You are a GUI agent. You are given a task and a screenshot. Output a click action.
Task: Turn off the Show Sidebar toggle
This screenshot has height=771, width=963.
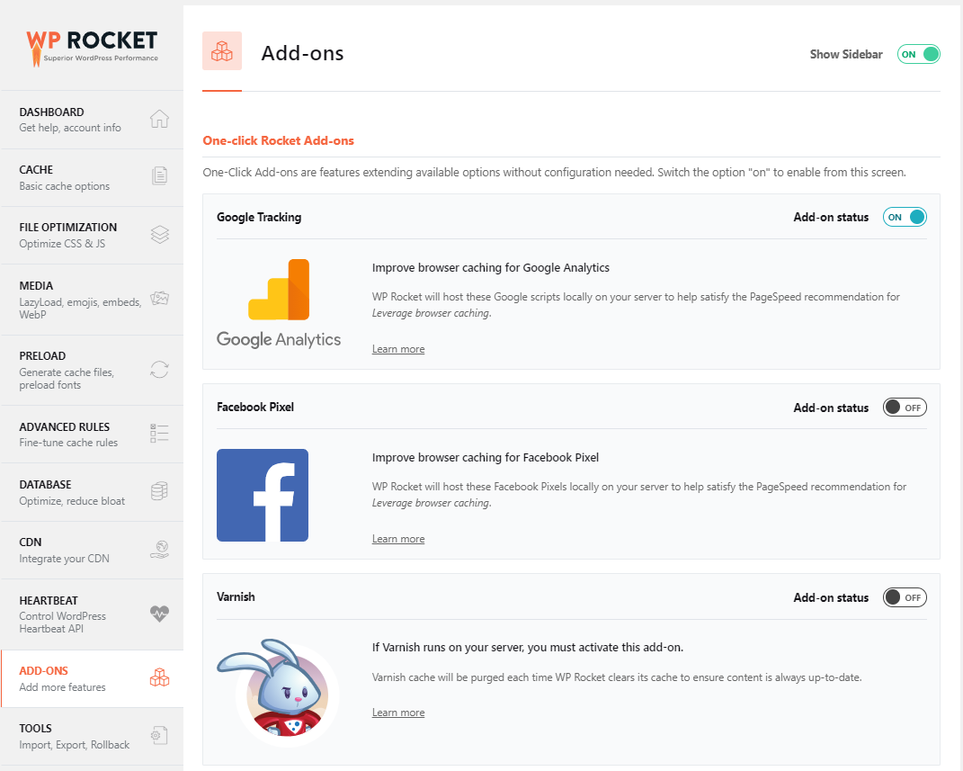[x=918, y=54]
